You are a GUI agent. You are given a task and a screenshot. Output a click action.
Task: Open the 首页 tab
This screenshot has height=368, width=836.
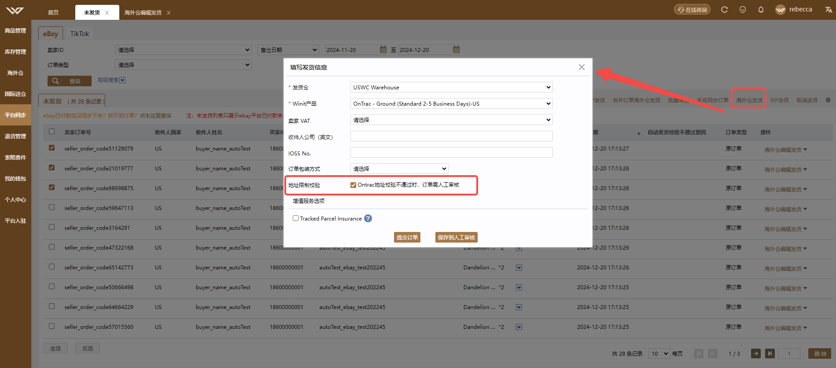(53, 13)
